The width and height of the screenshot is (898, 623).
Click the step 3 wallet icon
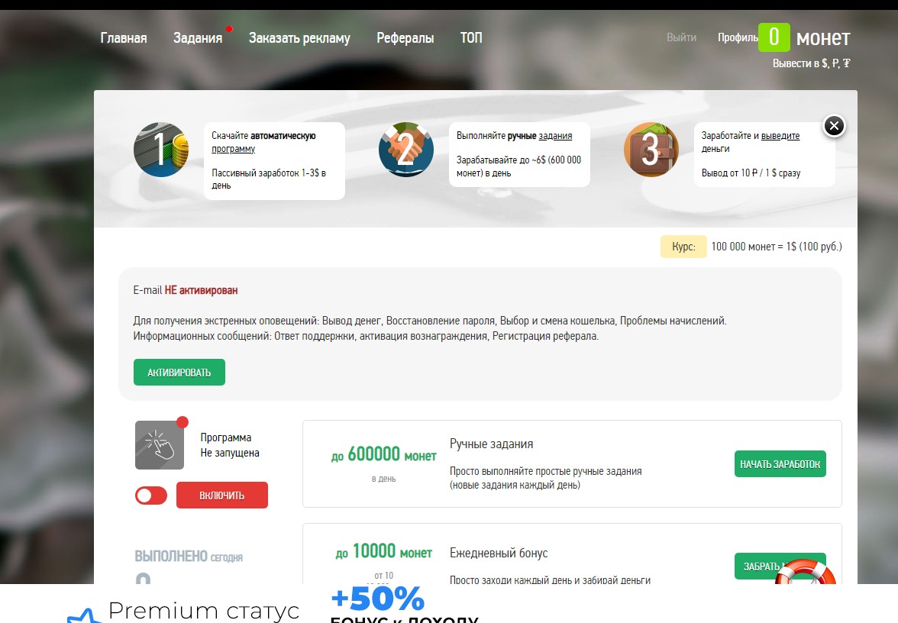pos(651,150)
